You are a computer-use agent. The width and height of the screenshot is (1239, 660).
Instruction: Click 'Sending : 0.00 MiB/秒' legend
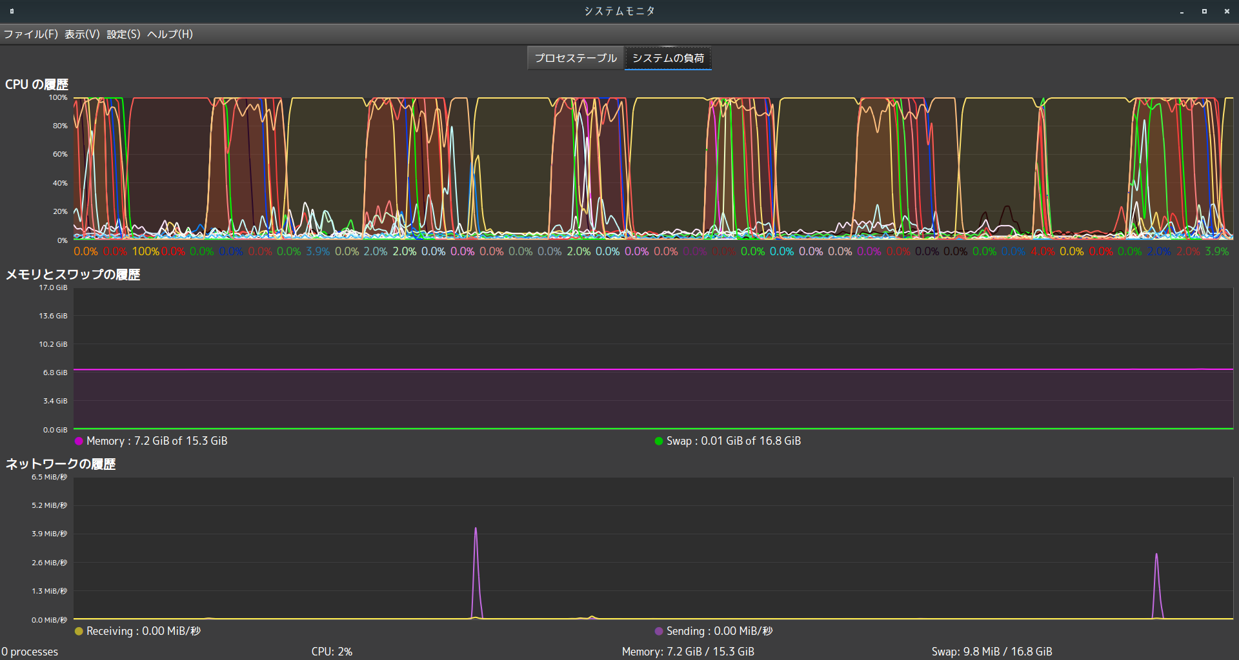[x=720, y=631]
